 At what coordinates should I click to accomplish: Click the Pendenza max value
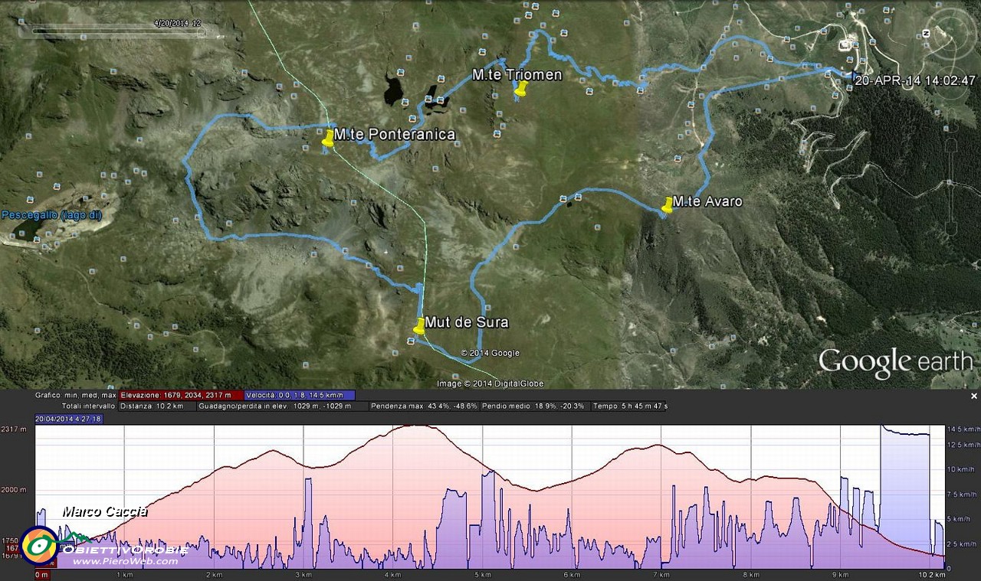coord(424,406)
